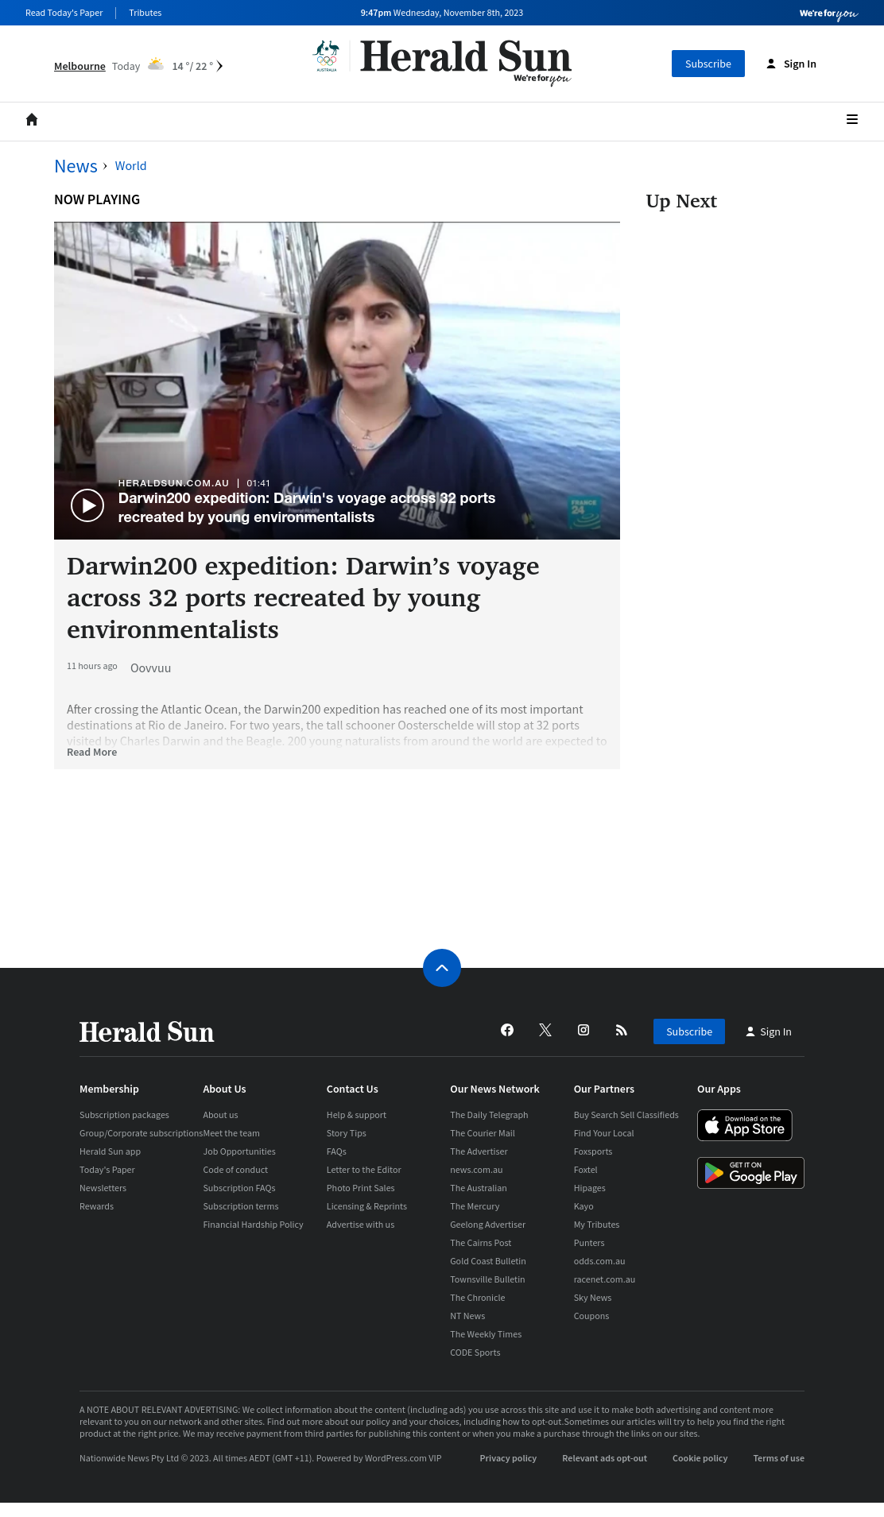This screenshot has height=1517, width=884.
Task: Open Read Today's Paper link
Action: click(x=64, y=13)
